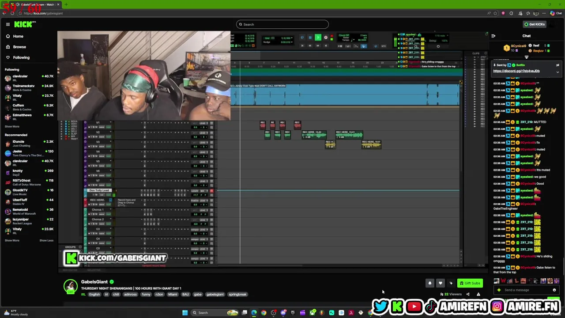Open Following in the sidebar

click(21, 57)
